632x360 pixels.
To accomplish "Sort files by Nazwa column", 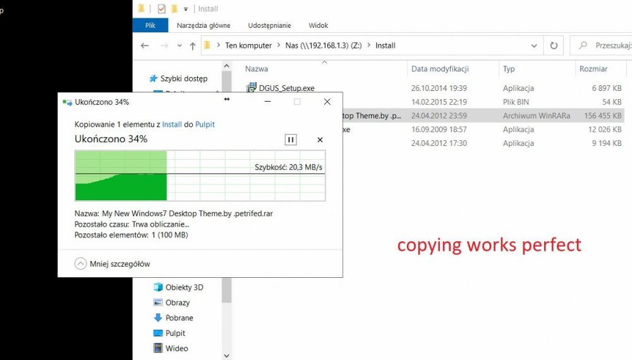I will (x=257, y=69).
